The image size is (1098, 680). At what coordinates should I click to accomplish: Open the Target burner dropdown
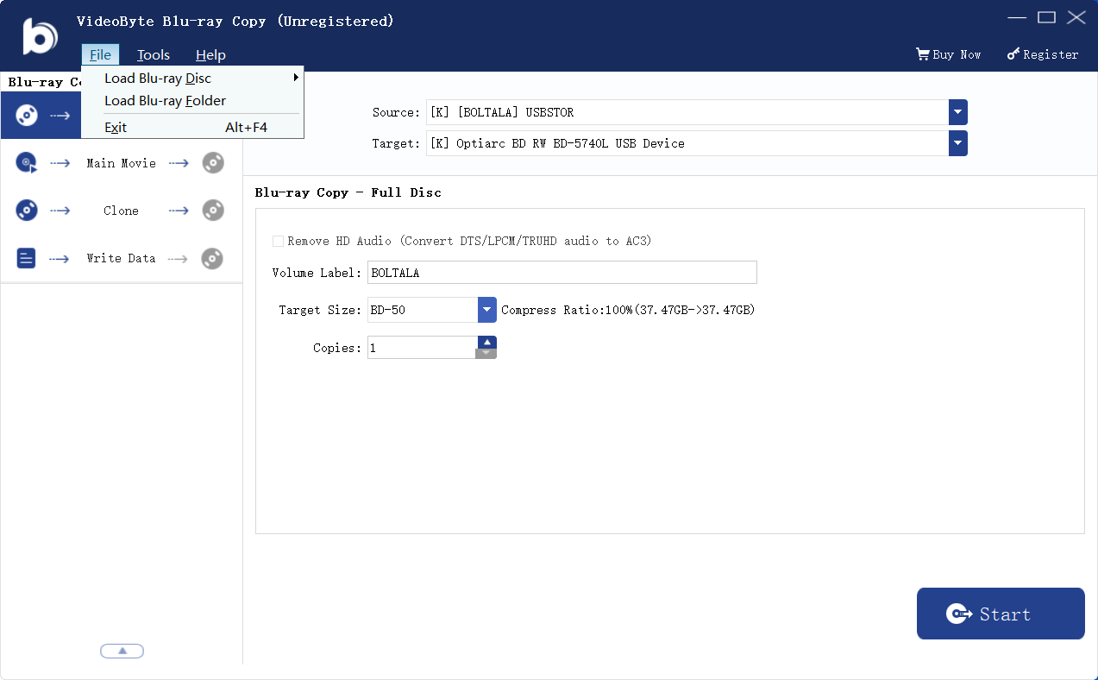click(x=957, y=143)
